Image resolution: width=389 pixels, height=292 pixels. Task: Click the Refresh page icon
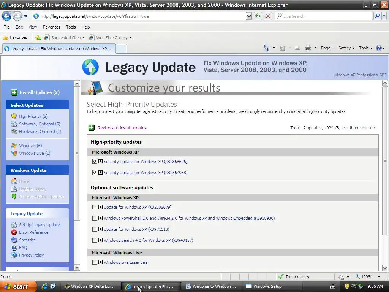coord(258,16)
